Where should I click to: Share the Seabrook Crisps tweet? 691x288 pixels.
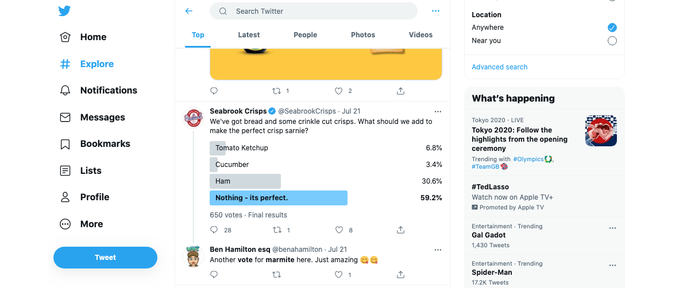(401, 230)
